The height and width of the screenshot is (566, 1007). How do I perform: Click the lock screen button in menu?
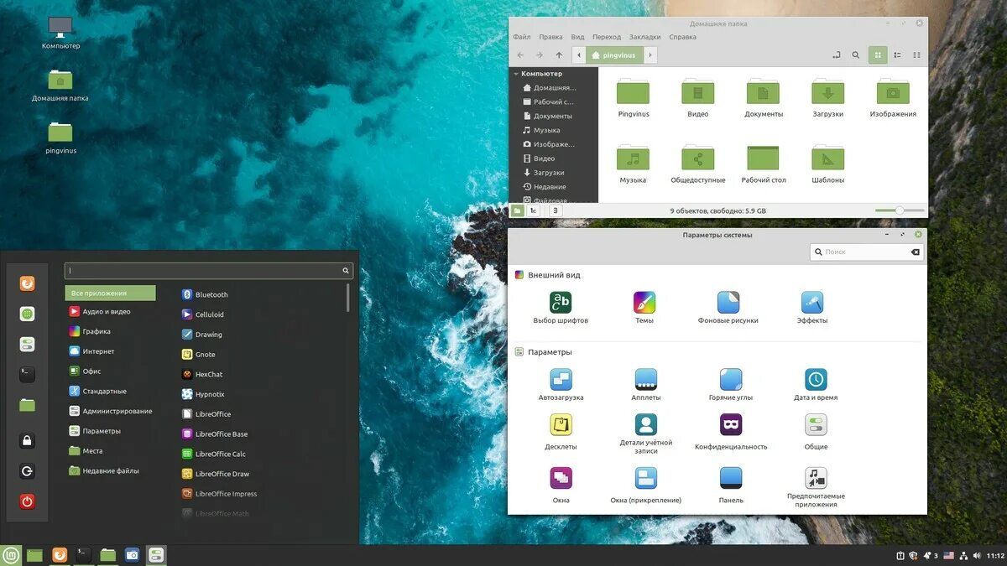27,441
